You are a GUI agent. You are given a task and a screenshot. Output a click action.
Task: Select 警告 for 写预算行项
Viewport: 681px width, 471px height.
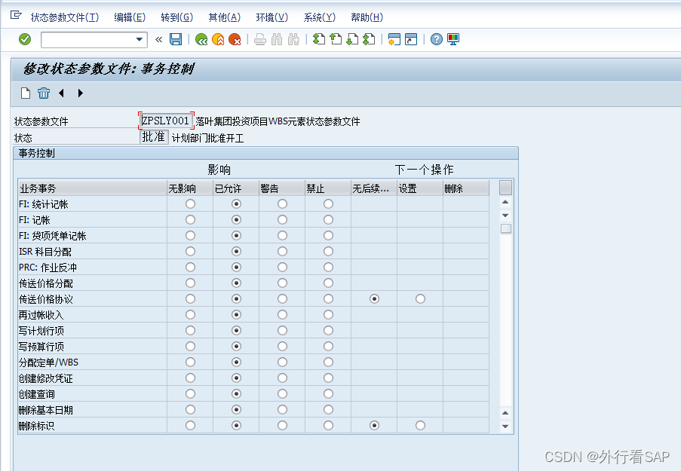282,347
